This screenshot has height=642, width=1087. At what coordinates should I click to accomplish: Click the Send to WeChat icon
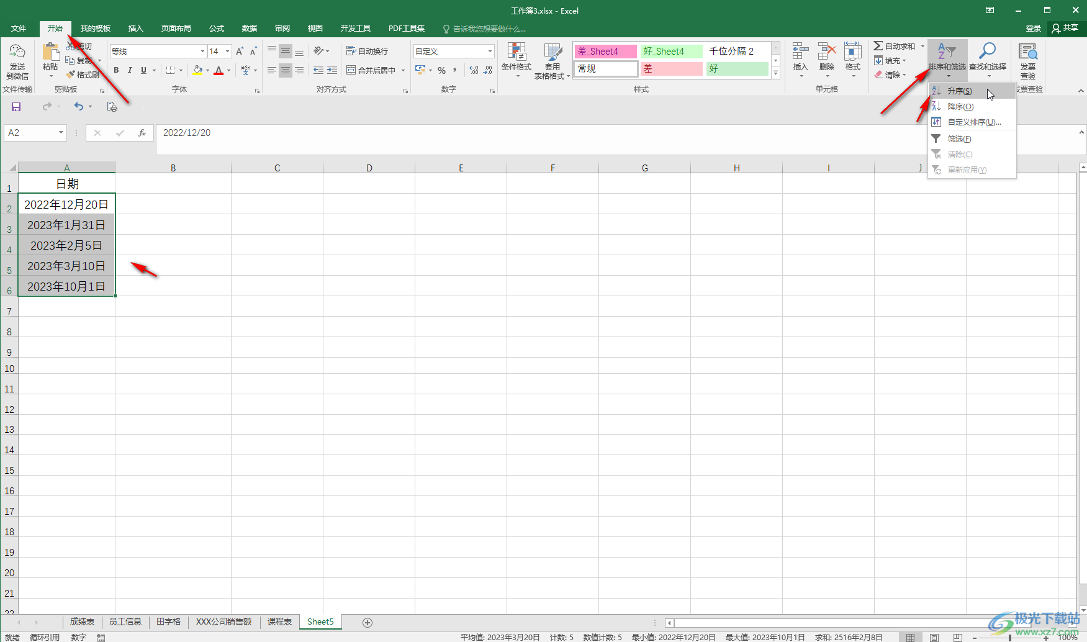(17, 61)
